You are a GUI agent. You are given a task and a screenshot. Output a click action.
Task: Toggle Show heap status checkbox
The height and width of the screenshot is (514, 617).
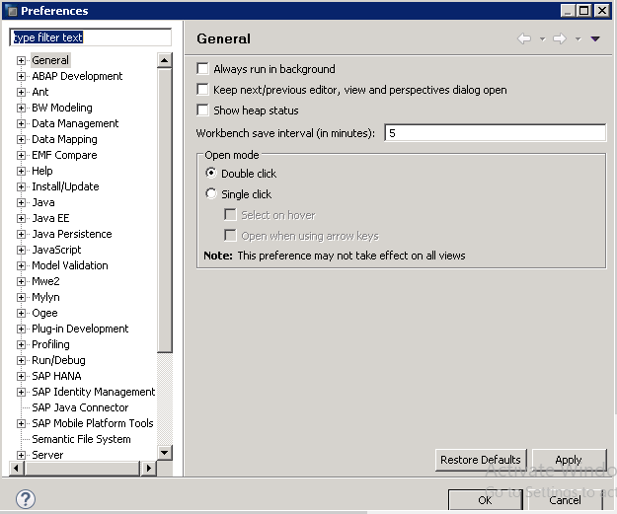click(203, 110)
